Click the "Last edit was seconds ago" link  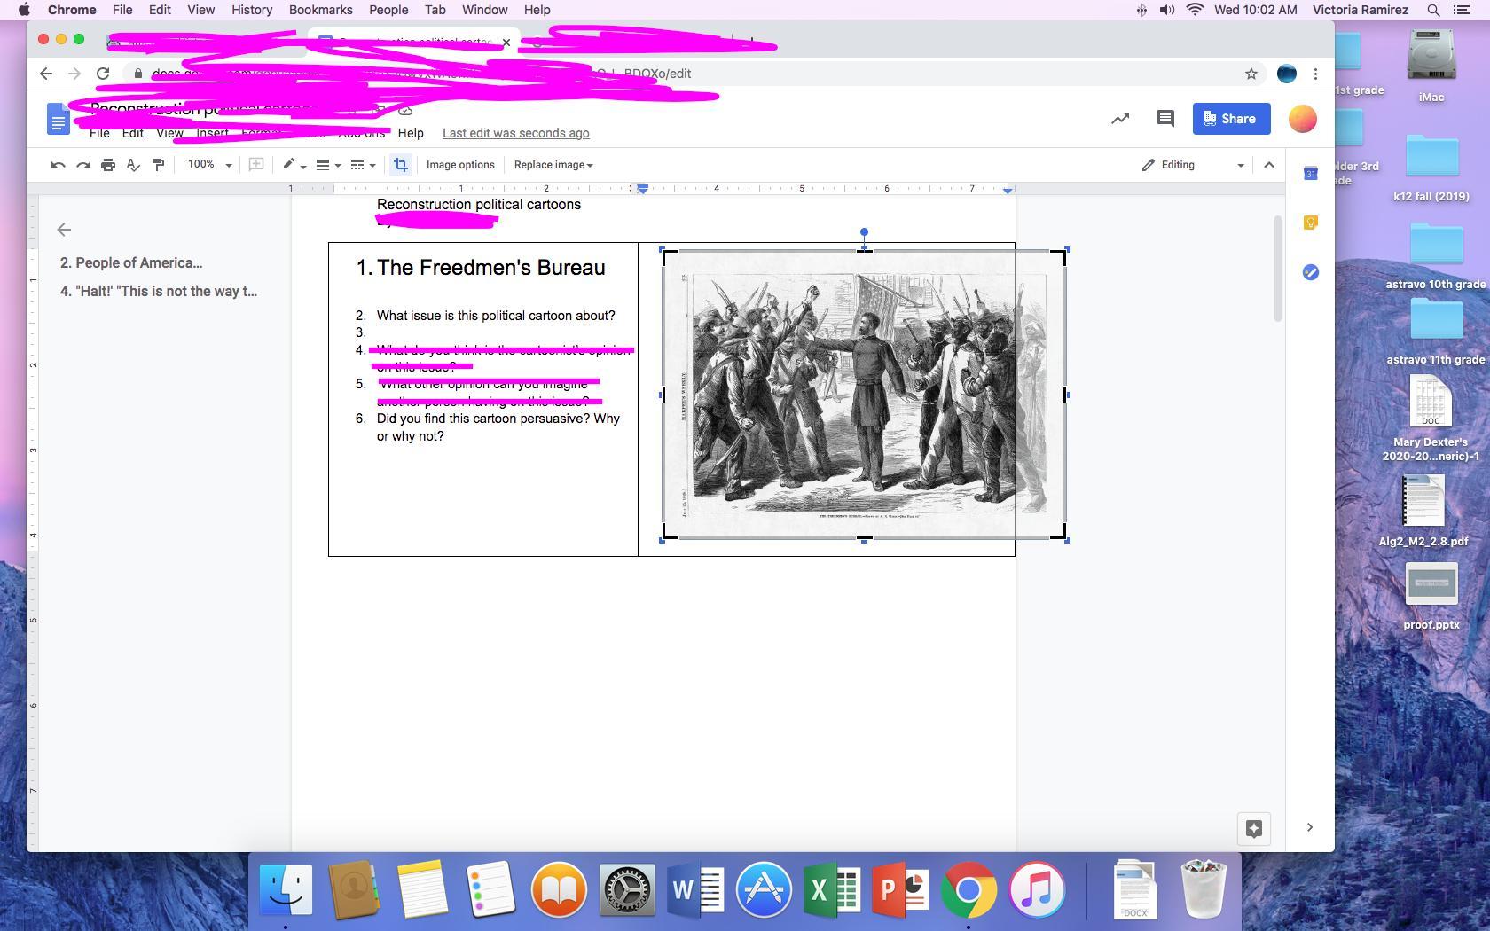tap(516, 133)
